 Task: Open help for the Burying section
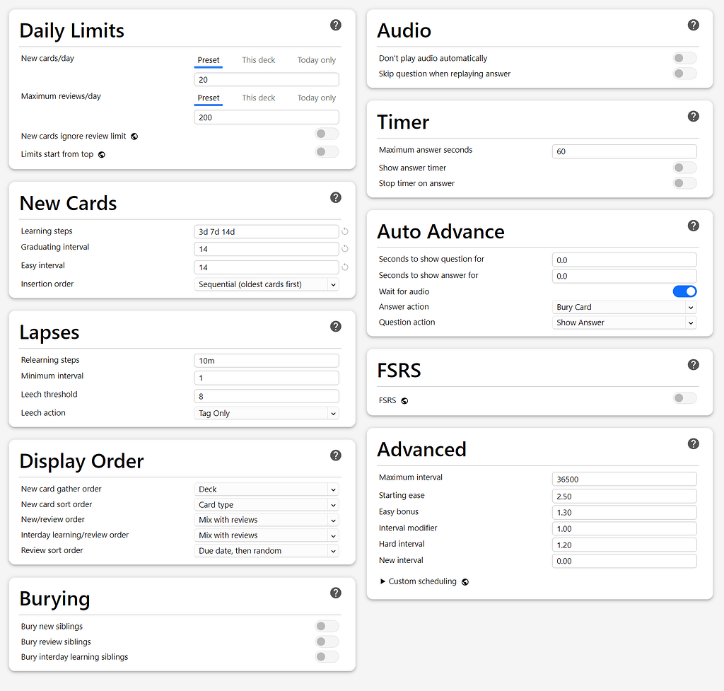(335, 593)
